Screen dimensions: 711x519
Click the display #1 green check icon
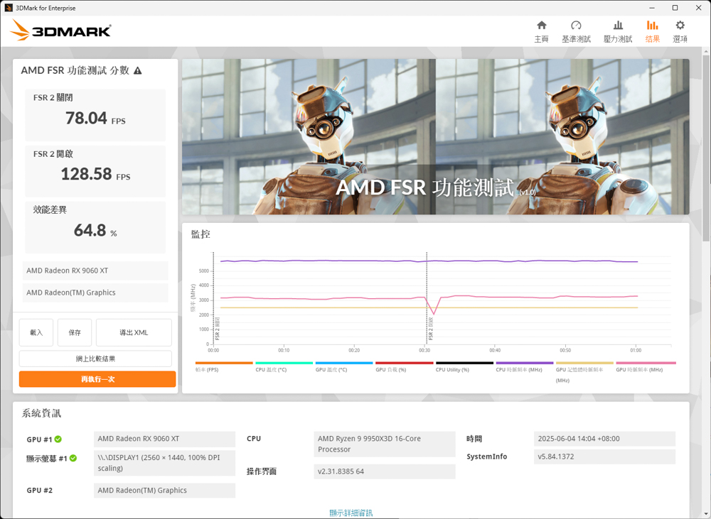pos(73,459)
